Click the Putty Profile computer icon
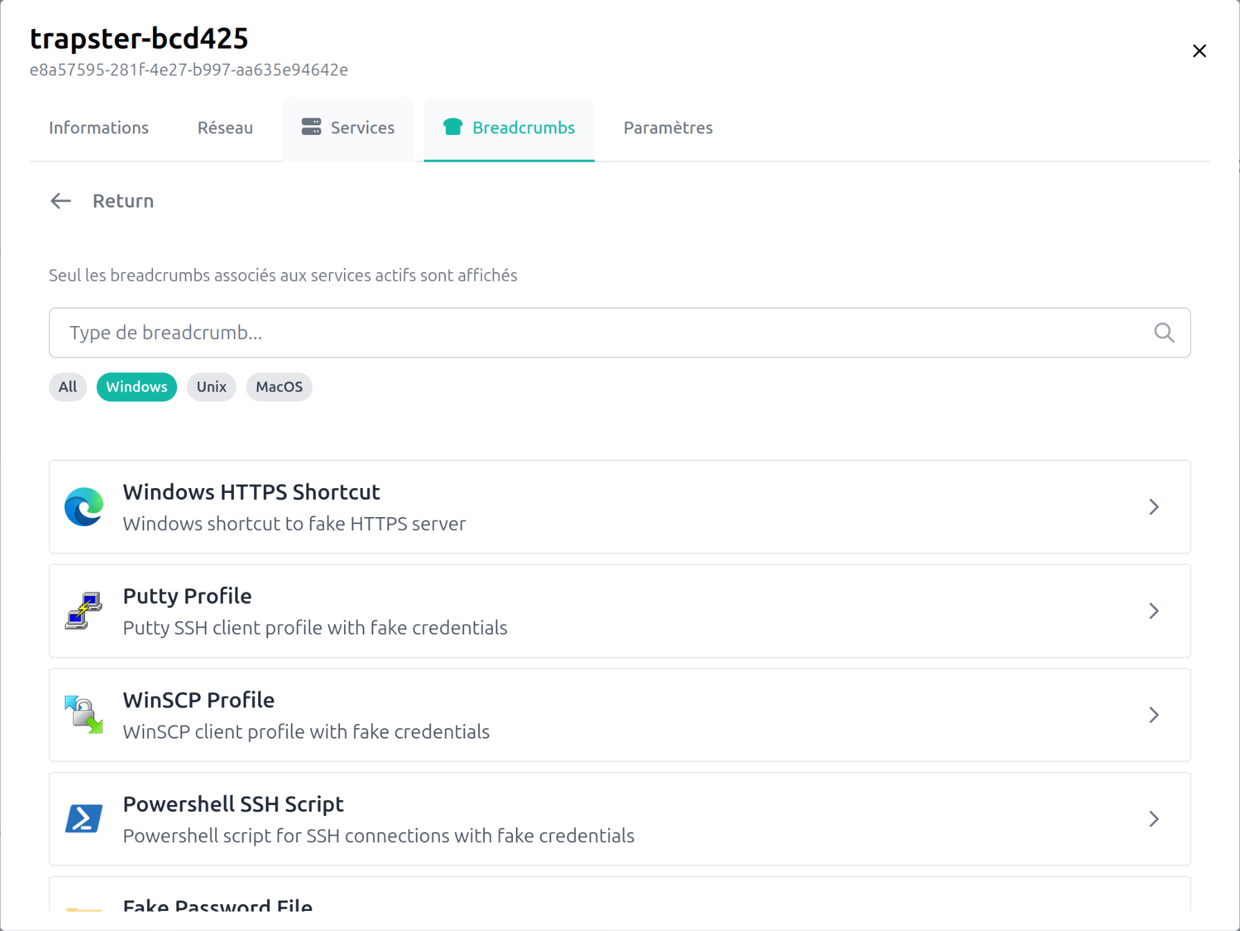This screenshot has height=931, width=1240. pyautogui.click(x=84, y=611)
